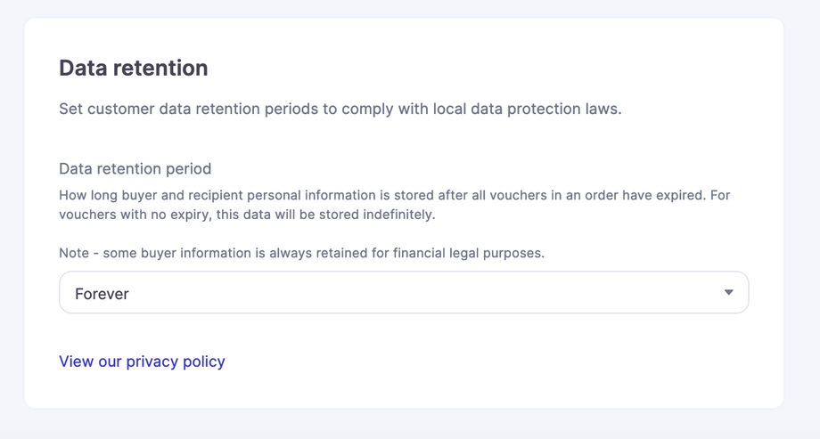The image size is (820, 439).
Task: Click the Data retention period field label
Action: coord(135,168)
